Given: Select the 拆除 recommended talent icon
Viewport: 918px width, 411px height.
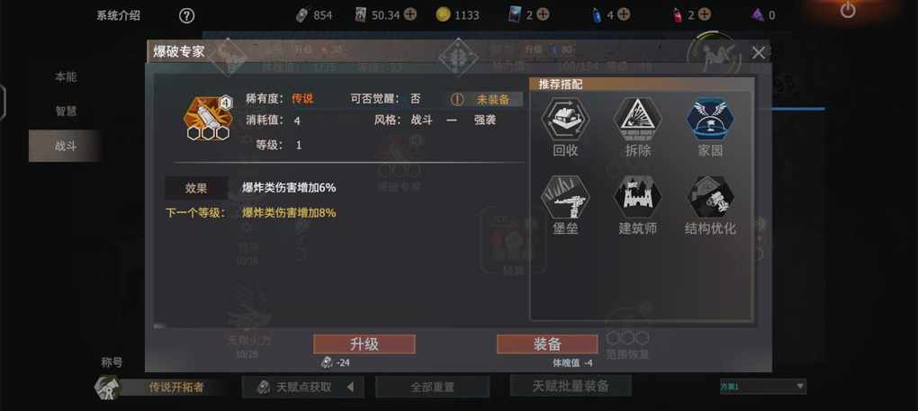Looking at the screenshot, I should [637, 120].
